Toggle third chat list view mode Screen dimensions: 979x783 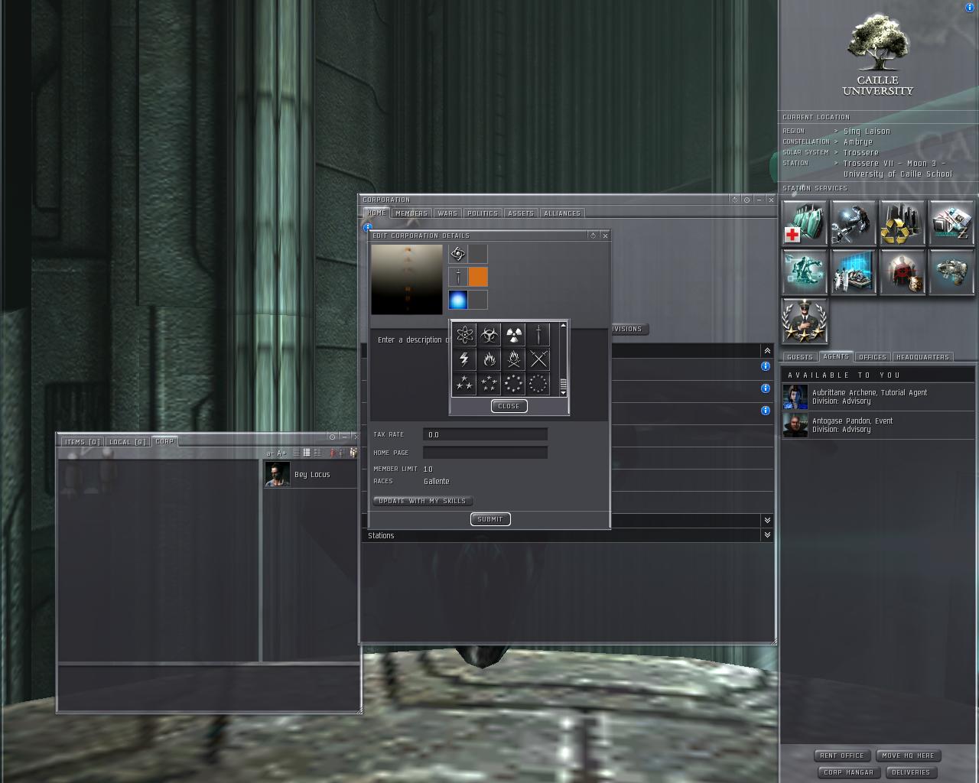pyautogui.click(x=317, y=453)
